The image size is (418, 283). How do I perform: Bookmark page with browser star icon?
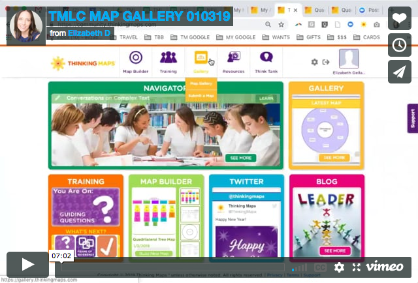pyautogui.click(x=281, y=25)
